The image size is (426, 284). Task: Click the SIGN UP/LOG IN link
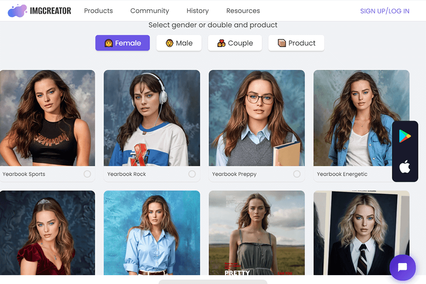pos(385,11)
